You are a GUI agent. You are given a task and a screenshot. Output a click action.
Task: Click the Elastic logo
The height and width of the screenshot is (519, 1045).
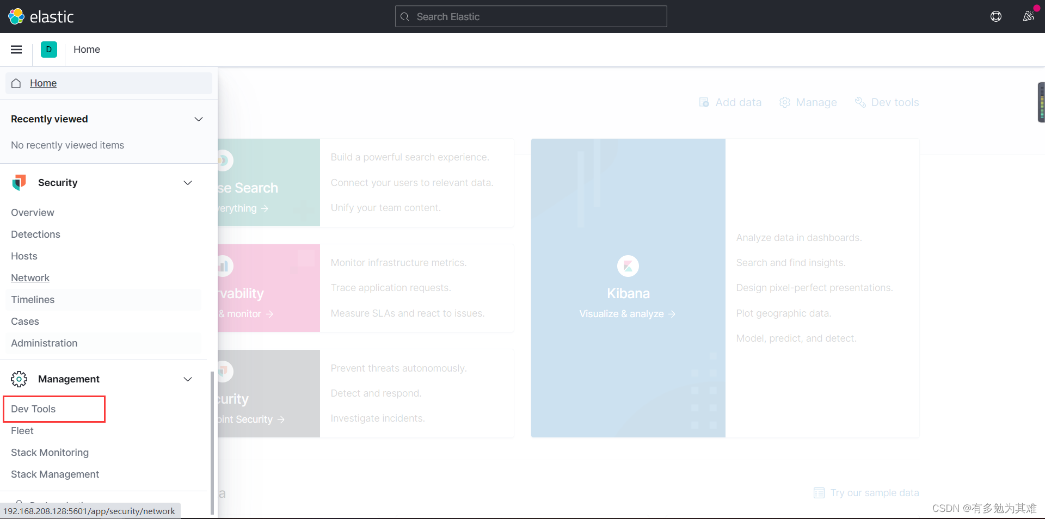[41, 16]
